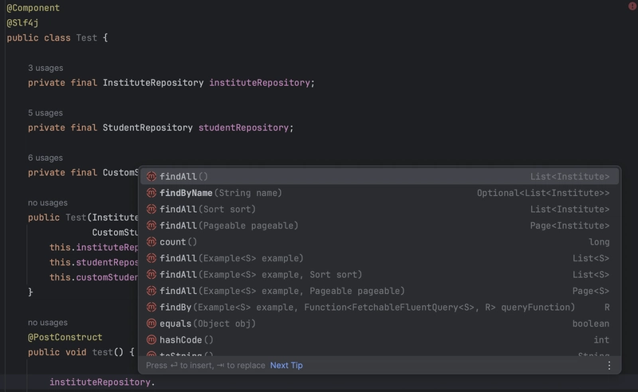Click the method icon beside count()
Image resolution: width=638 pixels, height=392 pixels.
coord(152,241)
